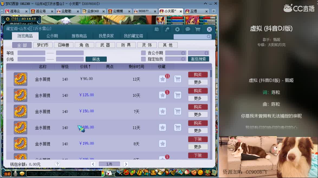
Task: Click 购买 for the ¥90.00 item
Action: (x=198, y=75)
